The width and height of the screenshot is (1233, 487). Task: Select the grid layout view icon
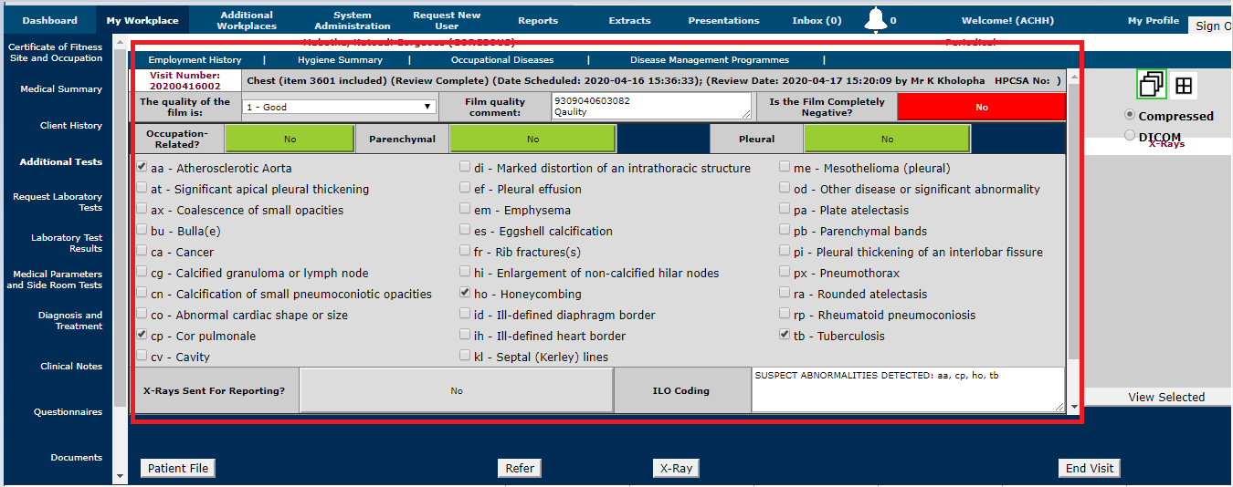pyautogui.click(x=1184, y=86)
